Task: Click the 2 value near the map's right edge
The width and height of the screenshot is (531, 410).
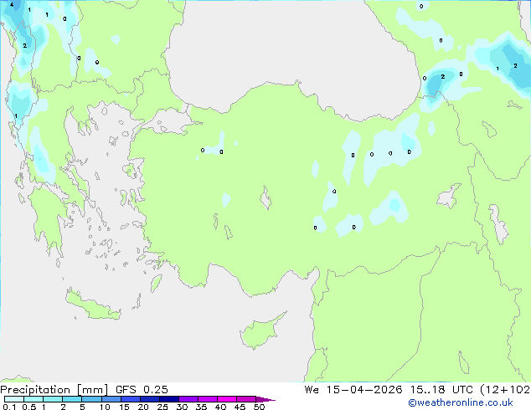Action: tap(515, 65)
